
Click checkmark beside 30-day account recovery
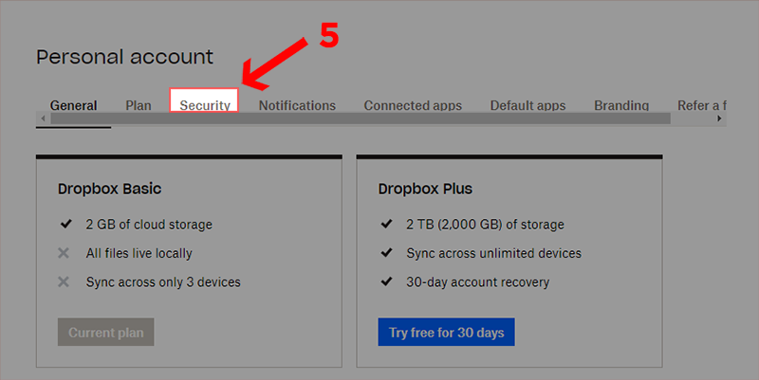click(386, 281)
